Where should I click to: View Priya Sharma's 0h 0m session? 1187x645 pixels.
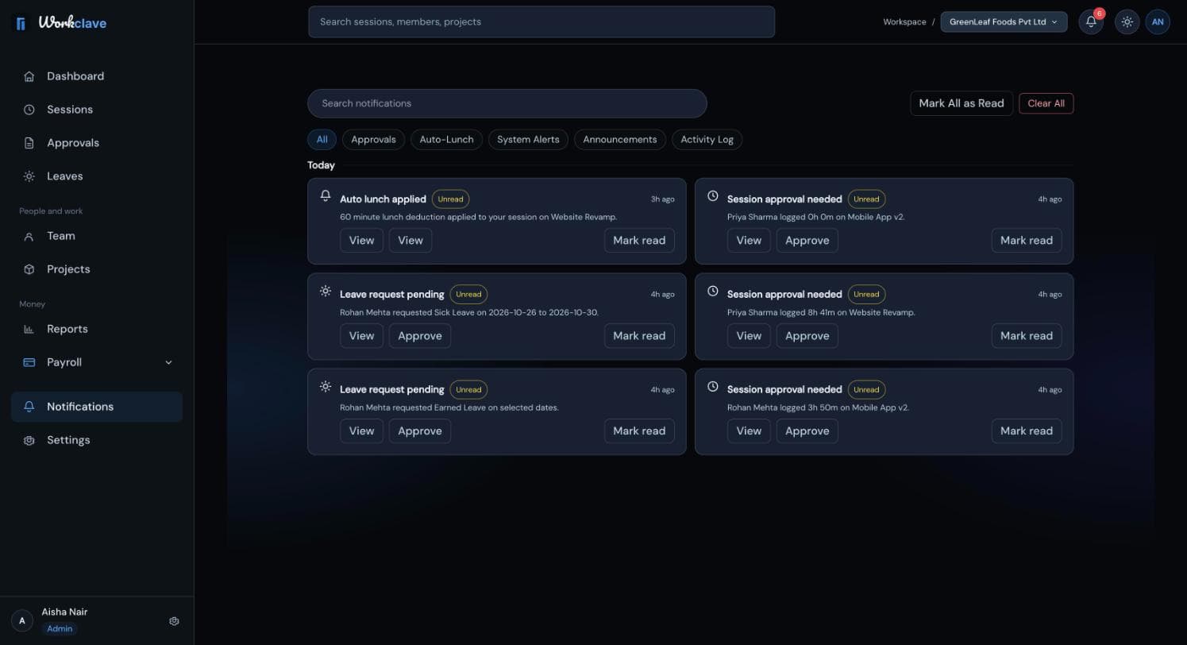(x=749, y=241)
